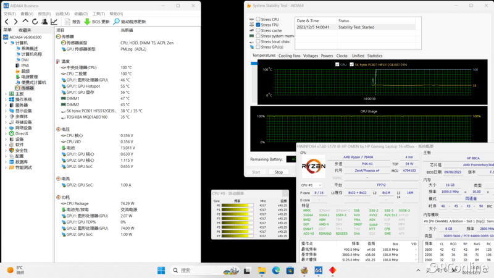Switch to Statistics tab
Screen dimensions: 494x278
(375, 56)
